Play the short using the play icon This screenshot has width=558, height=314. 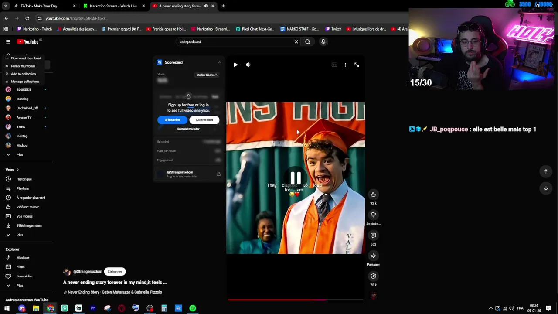pyautogui.click(x=235, y=65)
